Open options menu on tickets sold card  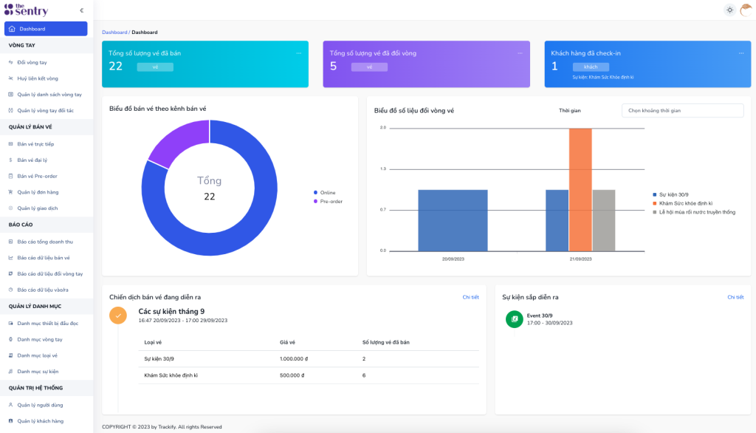(299, 53)
